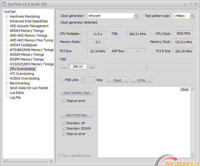Select Send Wake-On-Lan Packet
Viewport: 200px width, 166px height.
pos(29,88)
